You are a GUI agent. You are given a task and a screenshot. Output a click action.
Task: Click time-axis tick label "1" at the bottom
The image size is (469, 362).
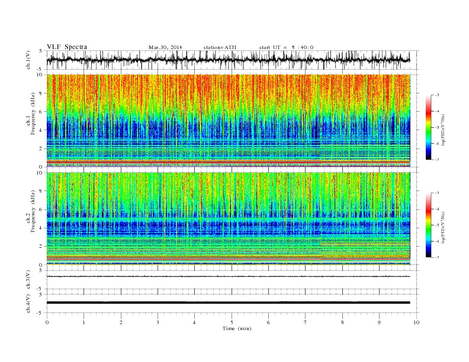pyautogui.click(x=83, y=322)
